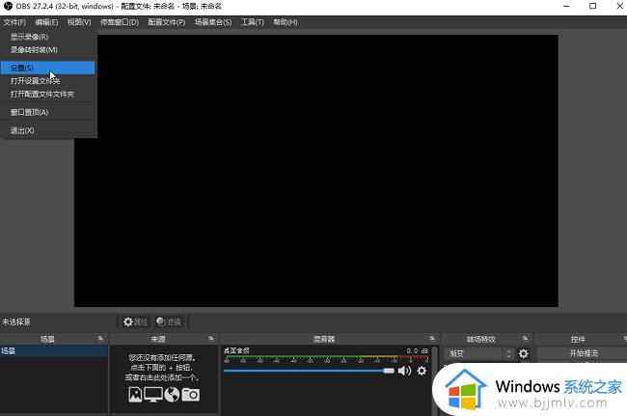
Task: Open the 配置文件(P) menu
Action: [166, 22]
